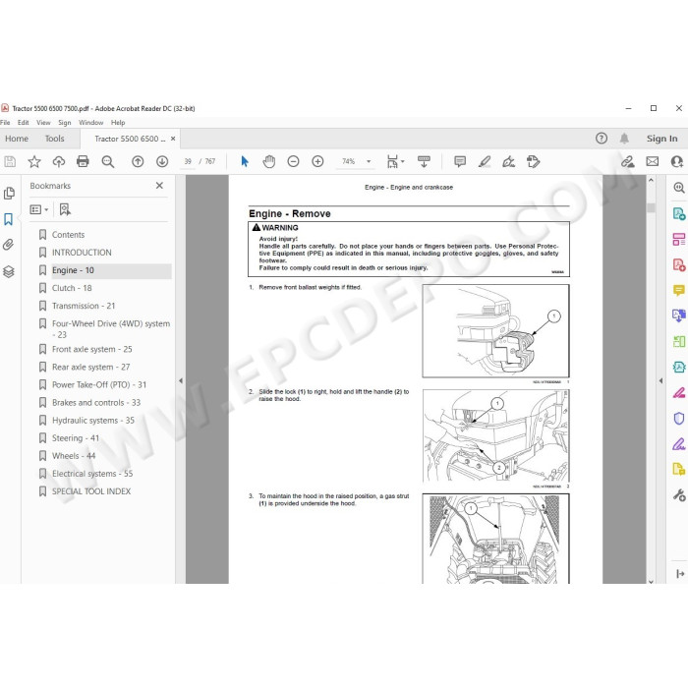Select the highlight text pen
Viewport: 688px width, 688px height.
485,162
